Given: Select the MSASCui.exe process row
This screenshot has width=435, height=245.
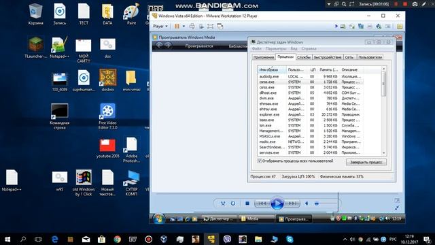Looking at the screenshot, I should pos(310,136).
